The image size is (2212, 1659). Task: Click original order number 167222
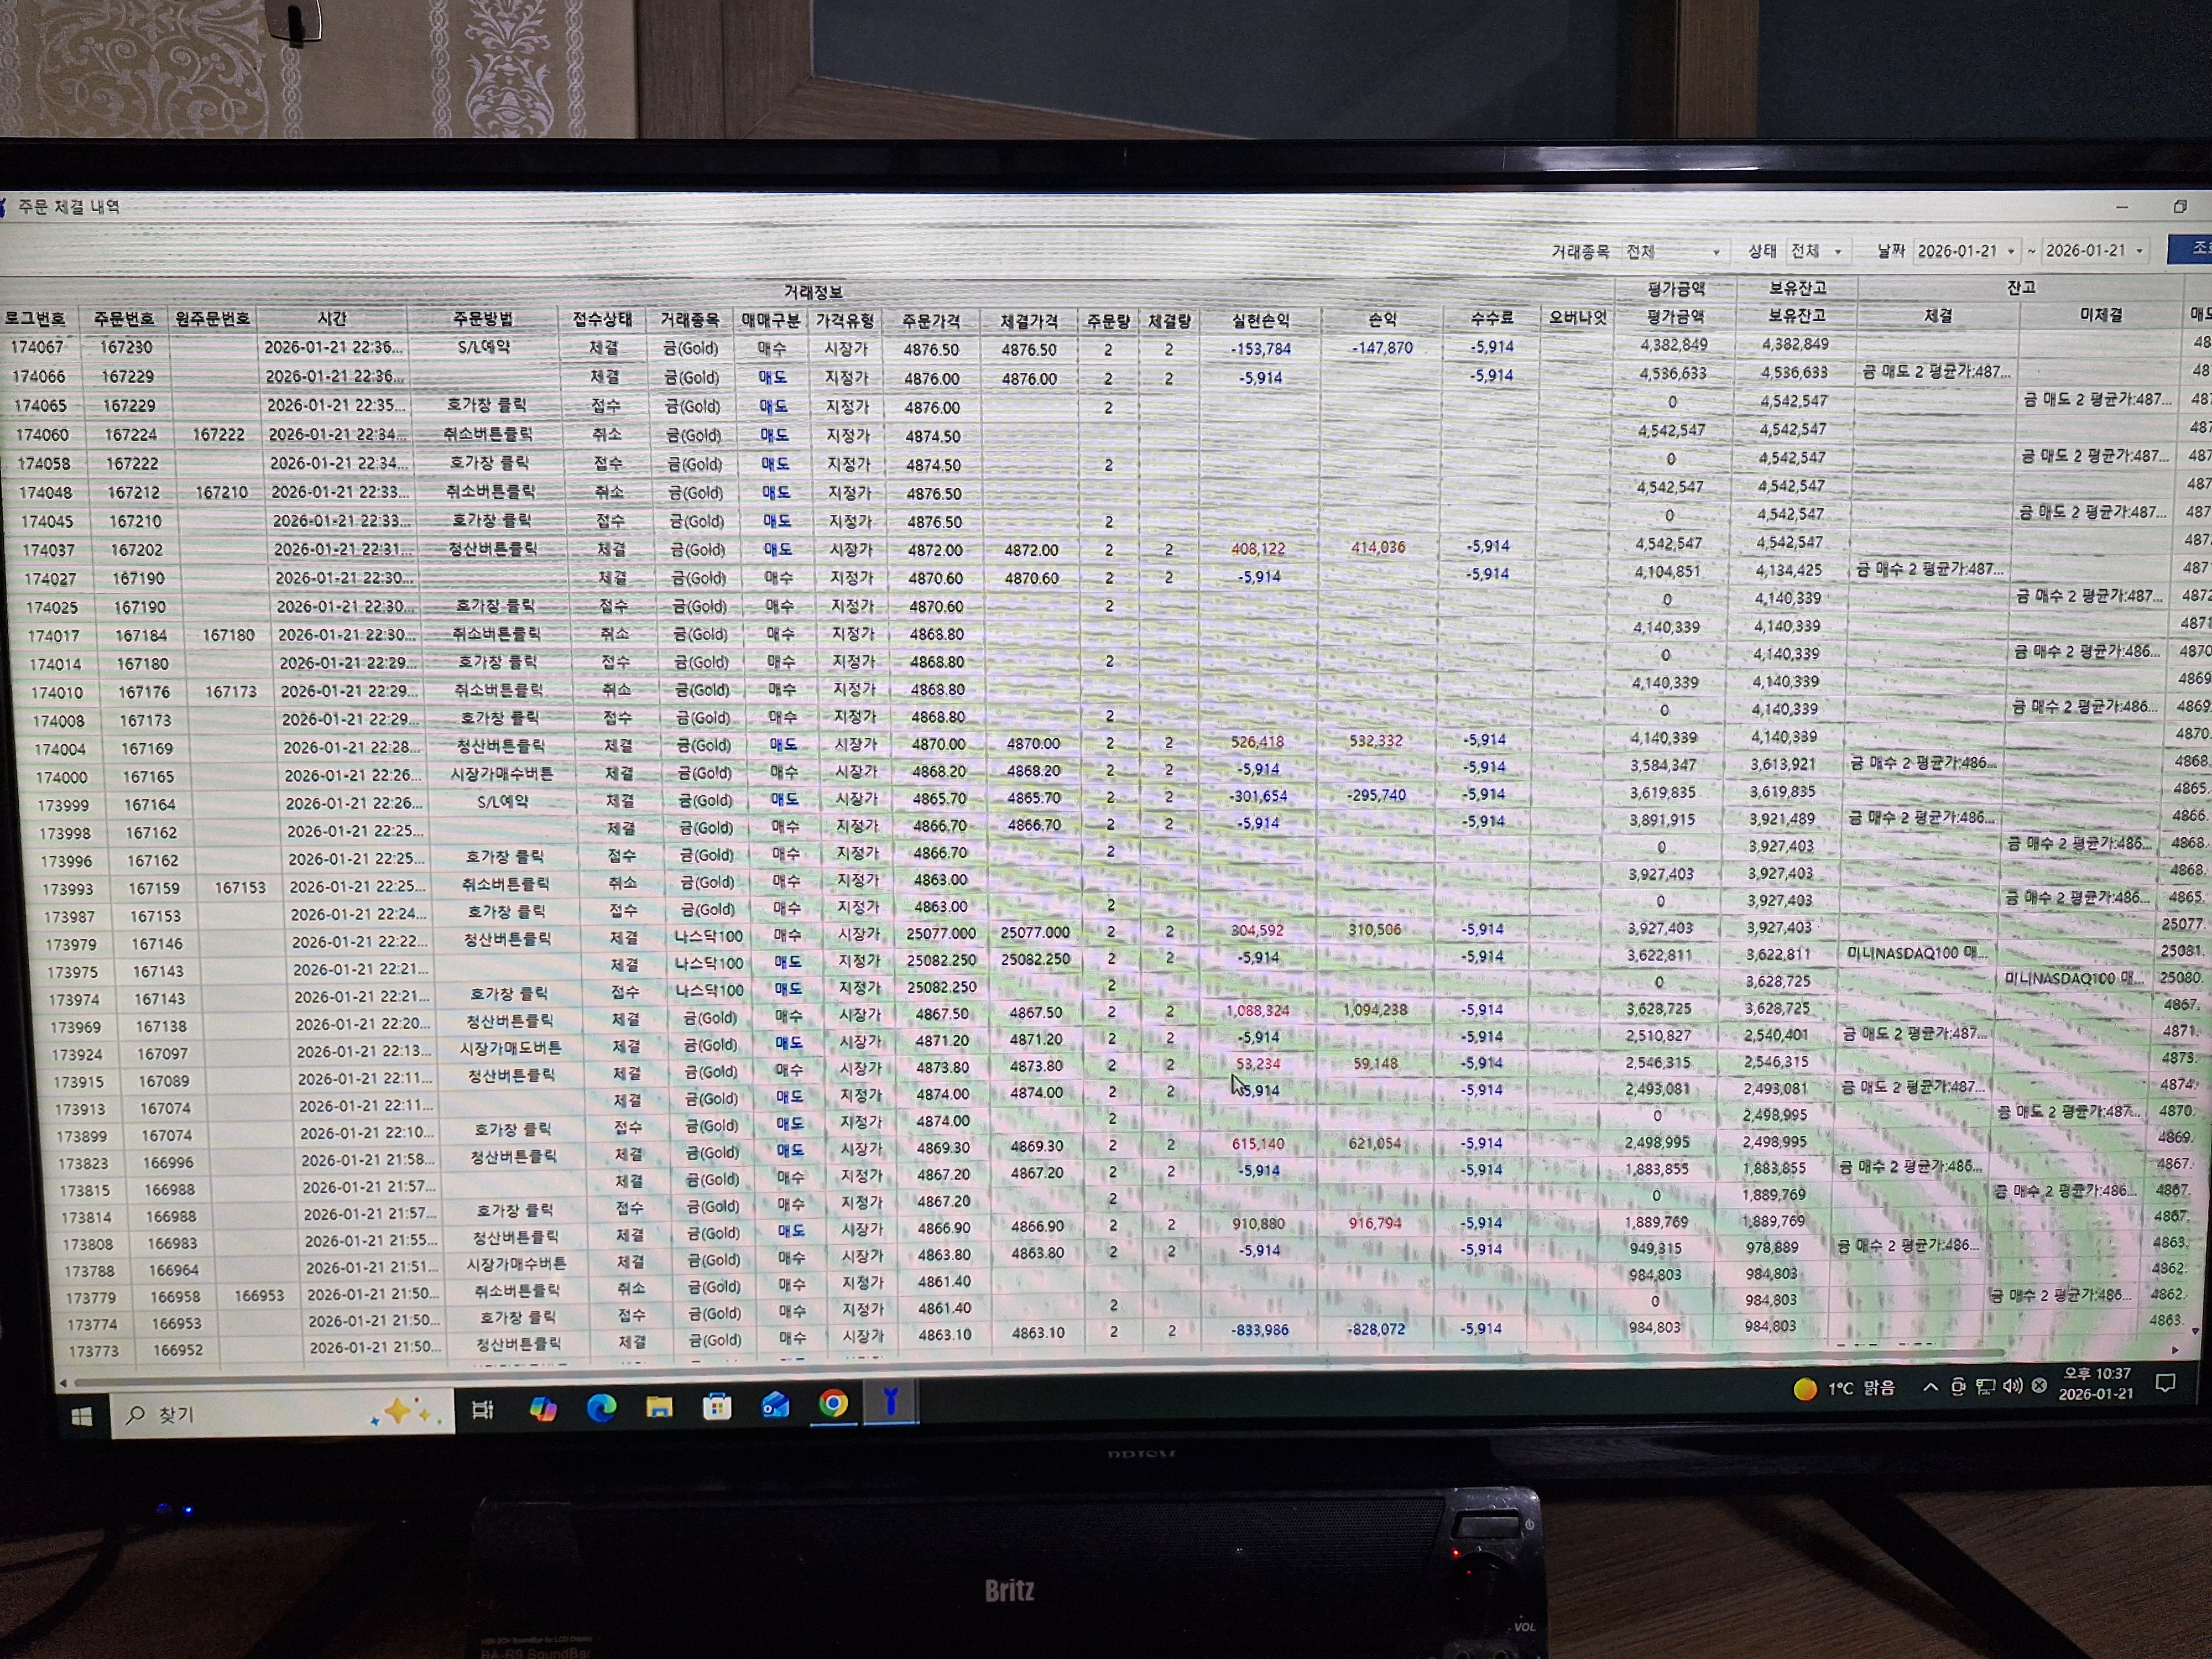point(218,434)
